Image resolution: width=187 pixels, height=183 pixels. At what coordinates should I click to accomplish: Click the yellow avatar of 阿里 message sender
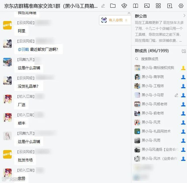coord(7,25)
